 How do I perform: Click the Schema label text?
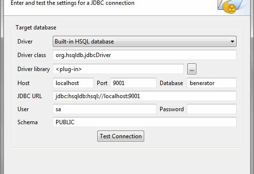[x=28, y=122]
